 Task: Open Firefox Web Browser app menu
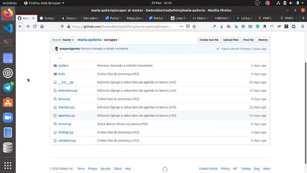coord(44,3)
